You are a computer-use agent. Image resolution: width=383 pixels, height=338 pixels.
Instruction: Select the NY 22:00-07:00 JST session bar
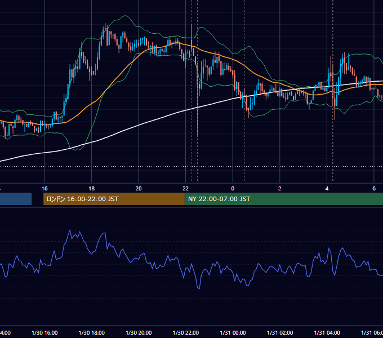[283, 199]
